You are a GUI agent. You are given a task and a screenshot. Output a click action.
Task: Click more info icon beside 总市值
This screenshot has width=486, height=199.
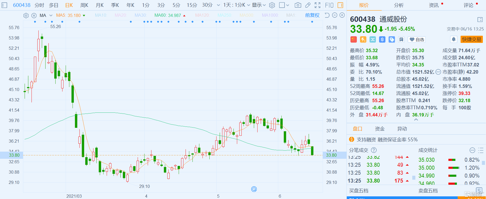[x=438, y=72]
